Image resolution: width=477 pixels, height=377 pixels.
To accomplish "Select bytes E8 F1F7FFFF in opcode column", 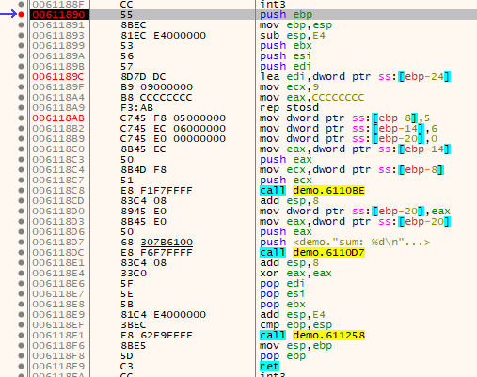I will point(156,190).
